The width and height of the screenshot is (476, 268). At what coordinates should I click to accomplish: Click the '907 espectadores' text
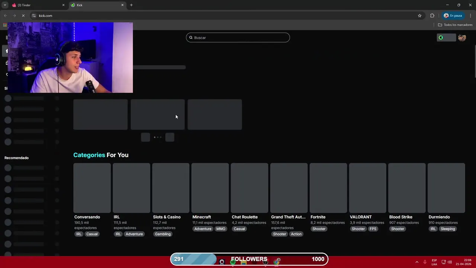click(x=404, y=223)
